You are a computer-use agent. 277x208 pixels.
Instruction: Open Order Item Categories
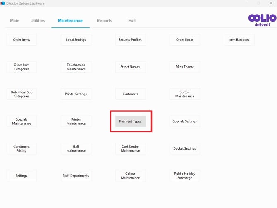(x=21, y=67)
